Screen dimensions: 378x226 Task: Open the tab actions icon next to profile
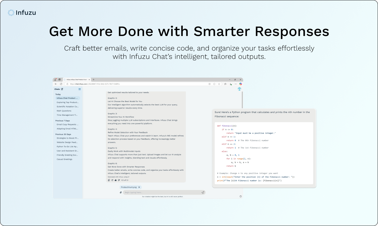tap(60, 80)
